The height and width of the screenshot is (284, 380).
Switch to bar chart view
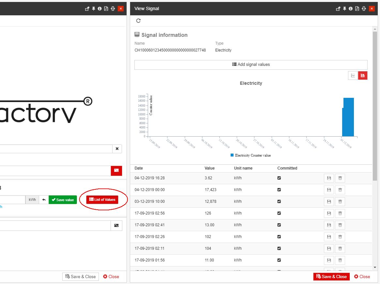tap(363, 76)
